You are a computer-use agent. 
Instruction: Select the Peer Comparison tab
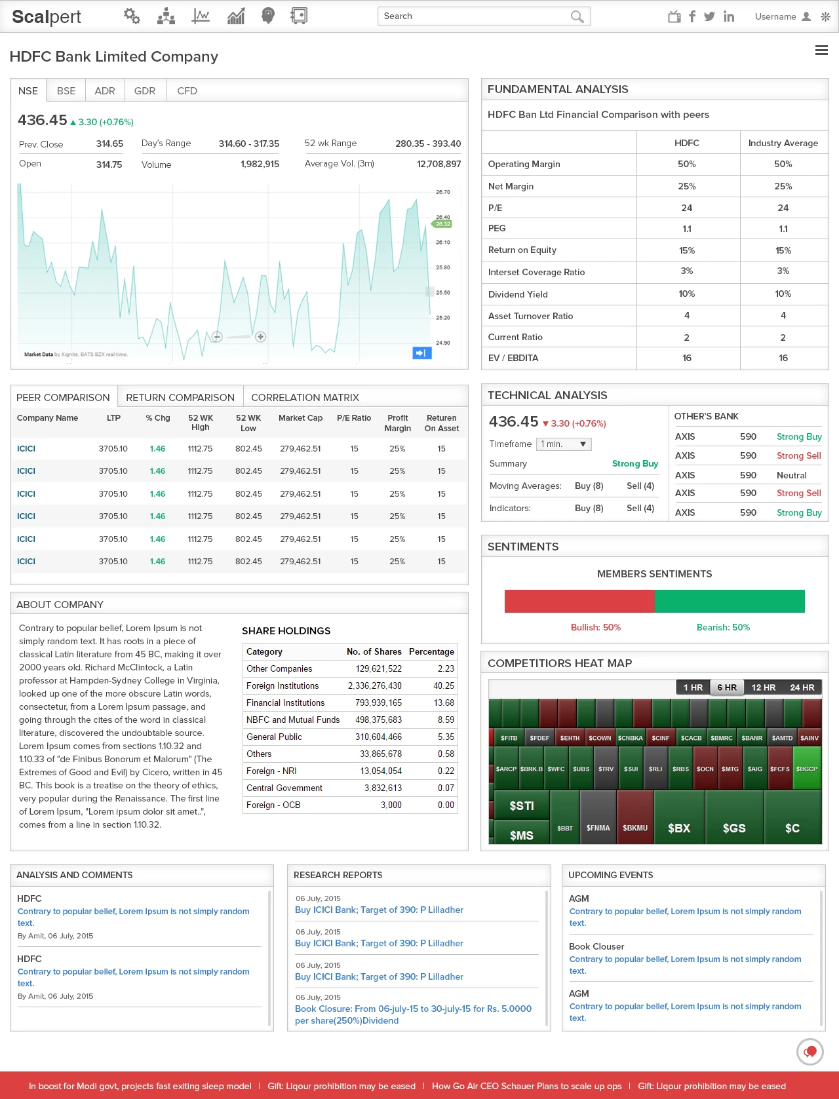64,397
